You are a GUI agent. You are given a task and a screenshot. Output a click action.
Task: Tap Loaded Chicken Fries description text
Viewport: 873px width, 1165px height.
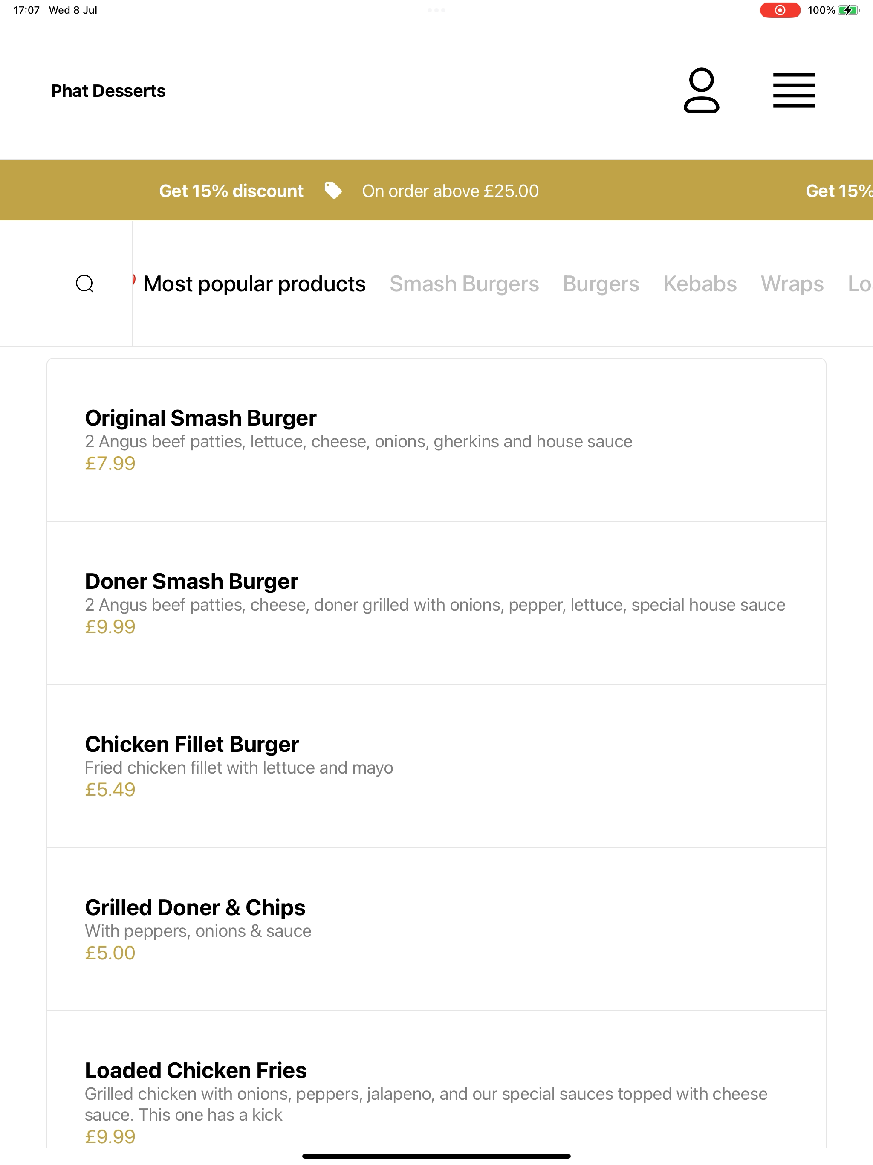[x=426, y=1104]
